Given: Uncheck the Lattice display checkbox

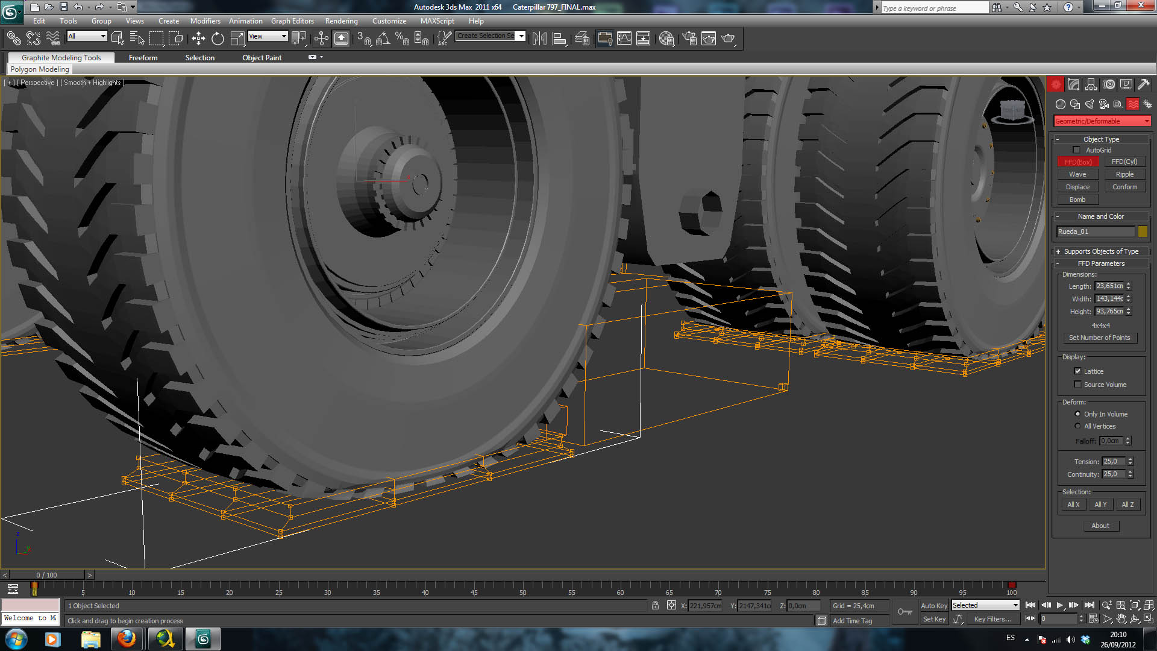Looking at the screenshot, I should pos(1077,371).
